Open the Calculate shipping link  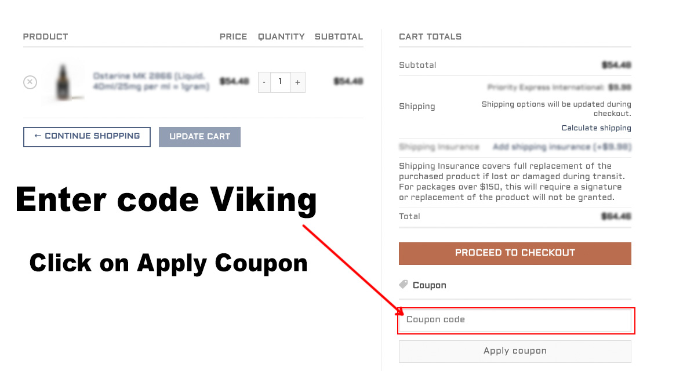(596, 128)
